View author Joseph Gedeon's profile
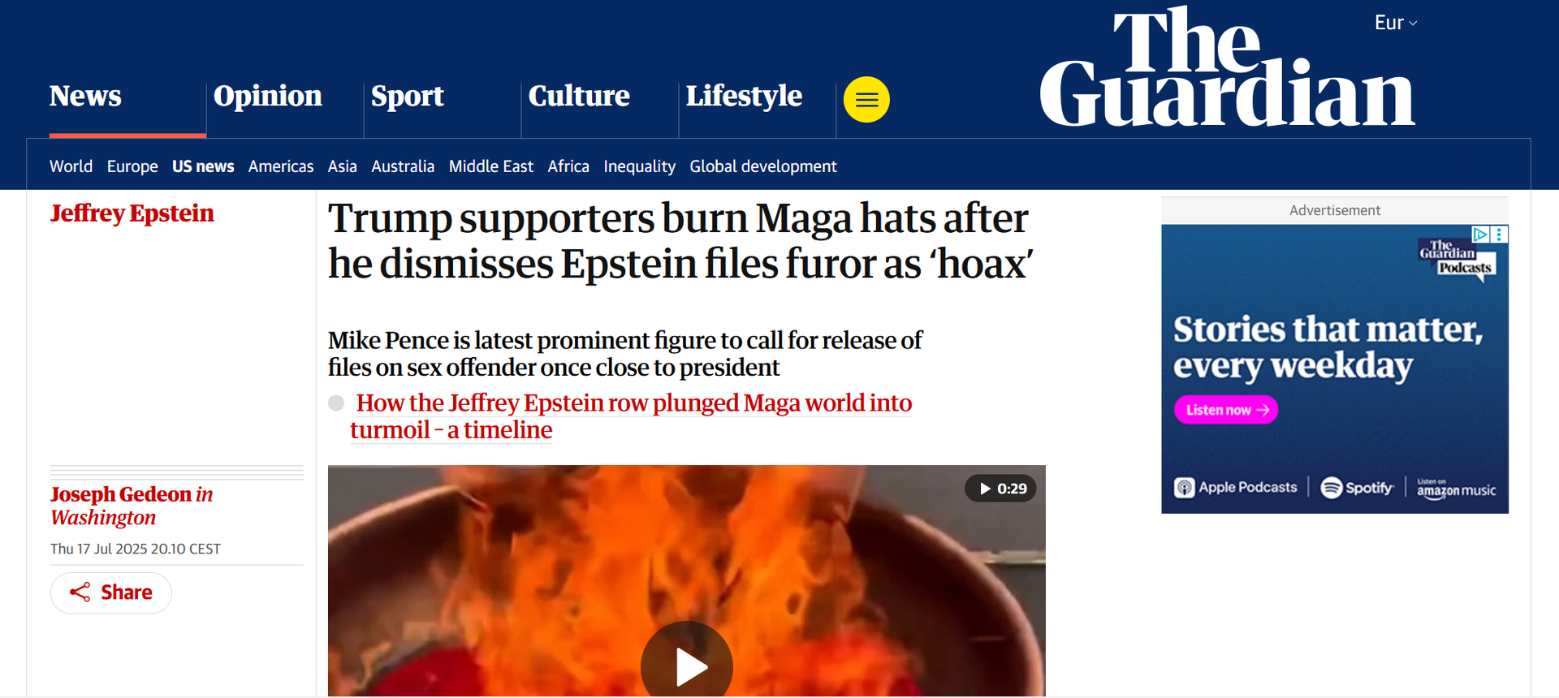 [x=121, y=494]
